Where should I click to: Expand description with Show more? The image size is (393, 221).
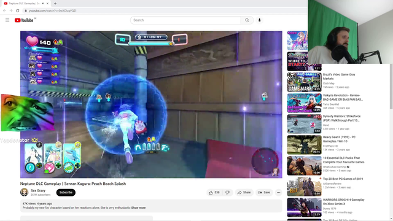(138, 207)
